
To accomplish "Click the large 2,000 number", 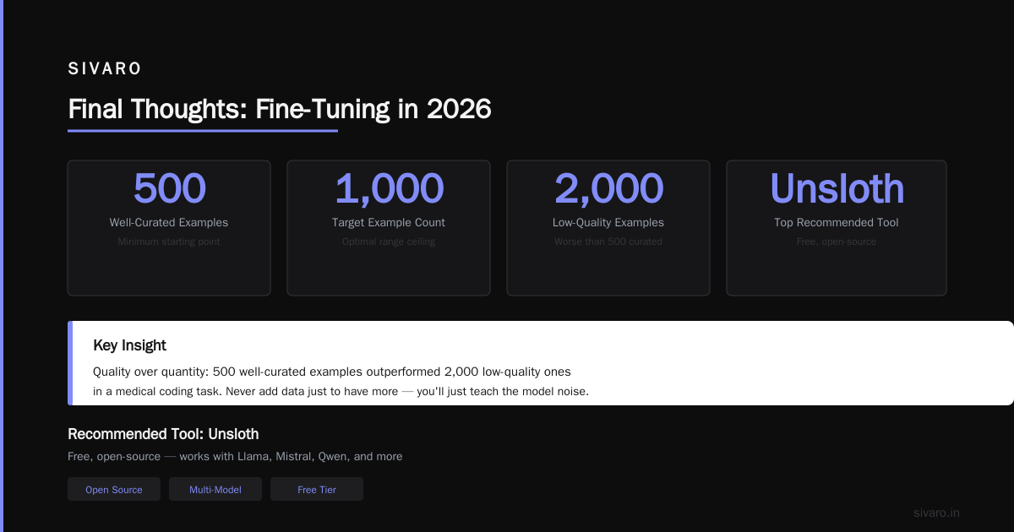I will tap(608, 188).
